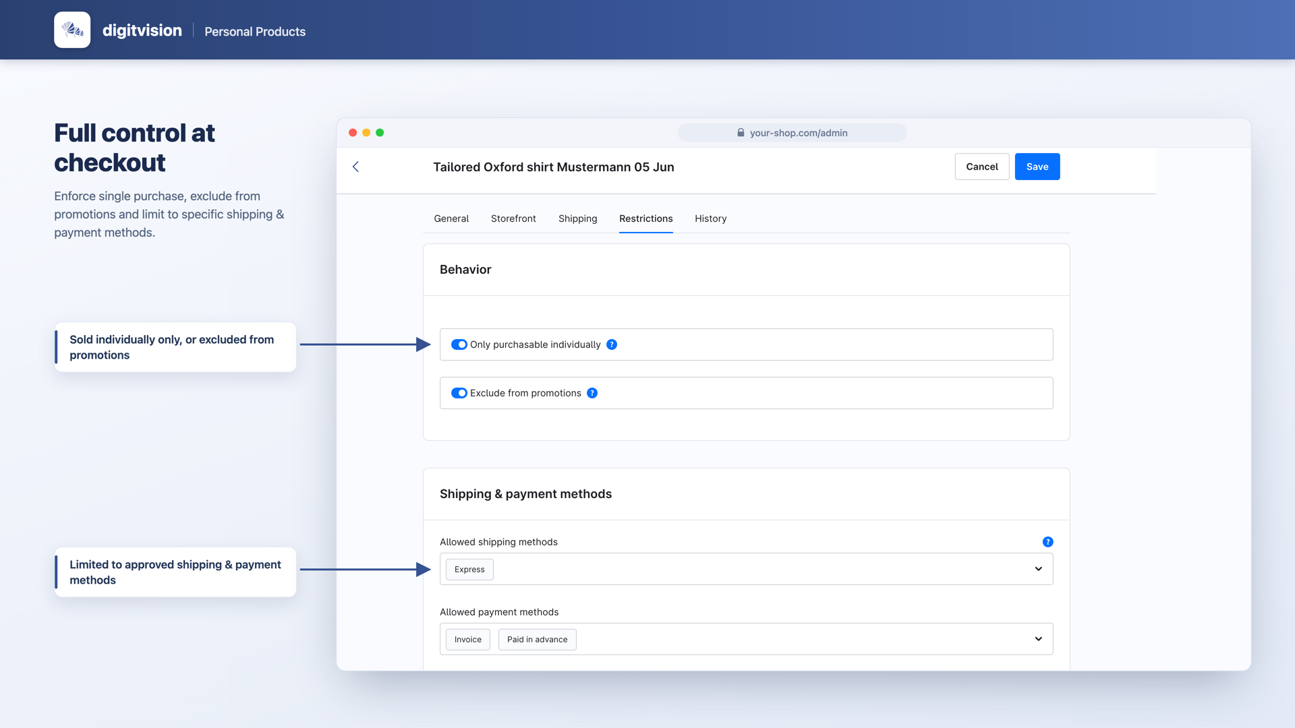The width and height of the screenshot is (1295, 728).
Task: Cancel editing the product
Action: click(982, 166)
